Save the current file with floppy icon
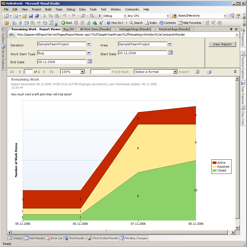Image resolution: width=247 pixels, height=247 pixels. [31, 16]
